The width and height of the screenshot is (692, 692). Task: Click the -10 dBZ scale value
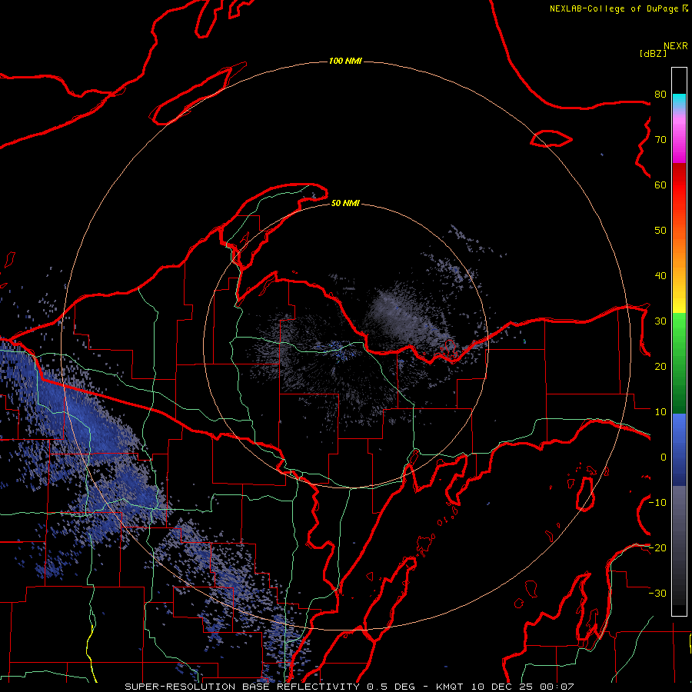pos(657,503)
